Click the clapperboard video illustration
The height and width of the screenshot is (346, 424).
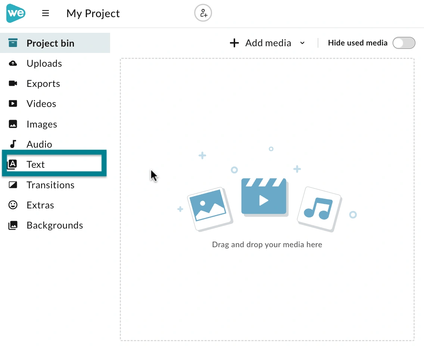coord(265,197)
